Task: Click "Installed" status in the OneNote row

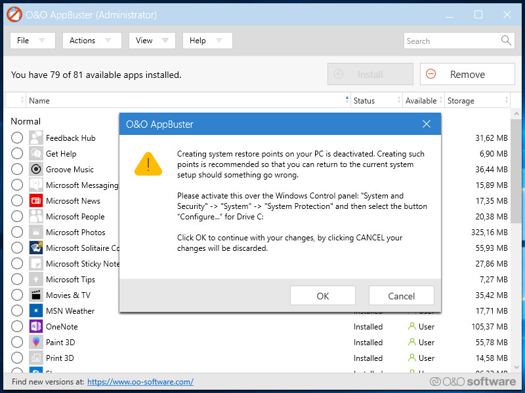Action: [x=368, y=326]
